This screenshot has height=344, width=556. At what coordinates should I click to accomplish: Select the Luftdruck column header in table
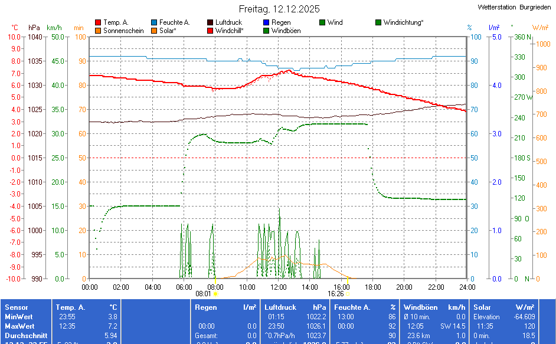click(280, 307)
